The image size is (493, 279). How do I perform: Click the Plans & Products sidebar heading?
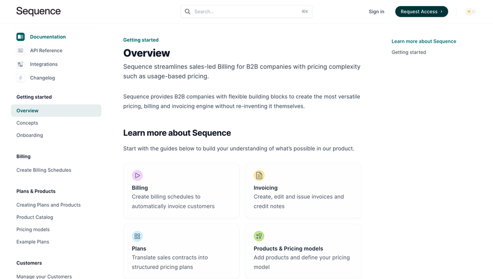(36, 191)
